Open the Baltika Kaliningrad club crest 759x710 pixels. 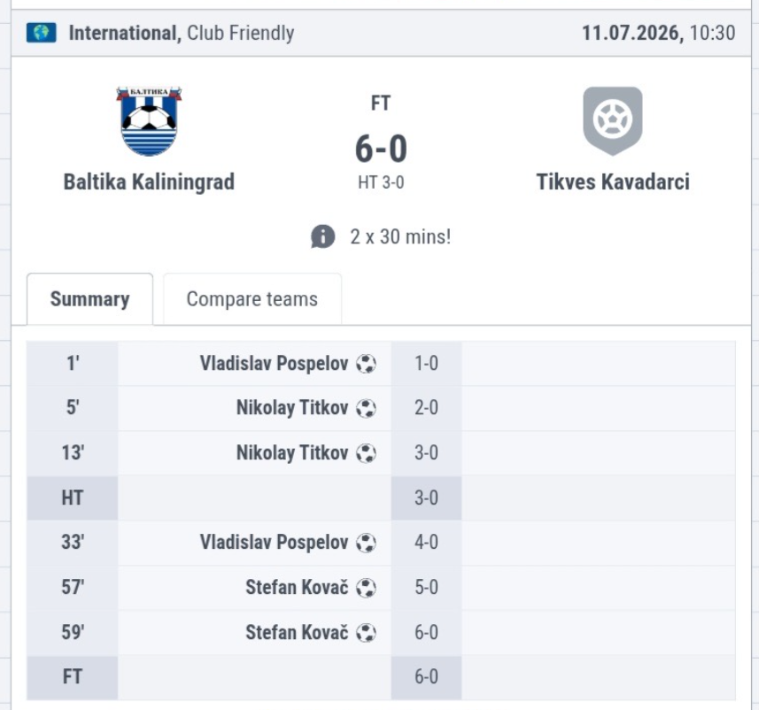(149, 121)
